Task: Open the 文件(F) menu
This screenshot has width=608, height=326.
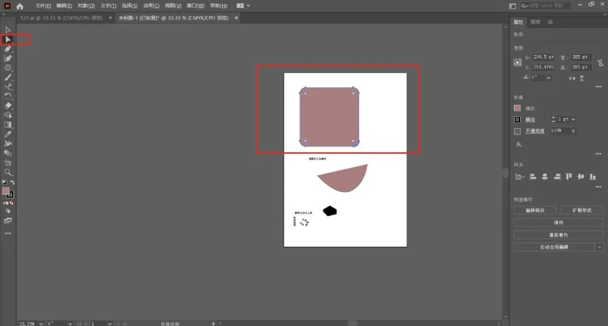Action: pyautogui.click(x=43, y=6)
